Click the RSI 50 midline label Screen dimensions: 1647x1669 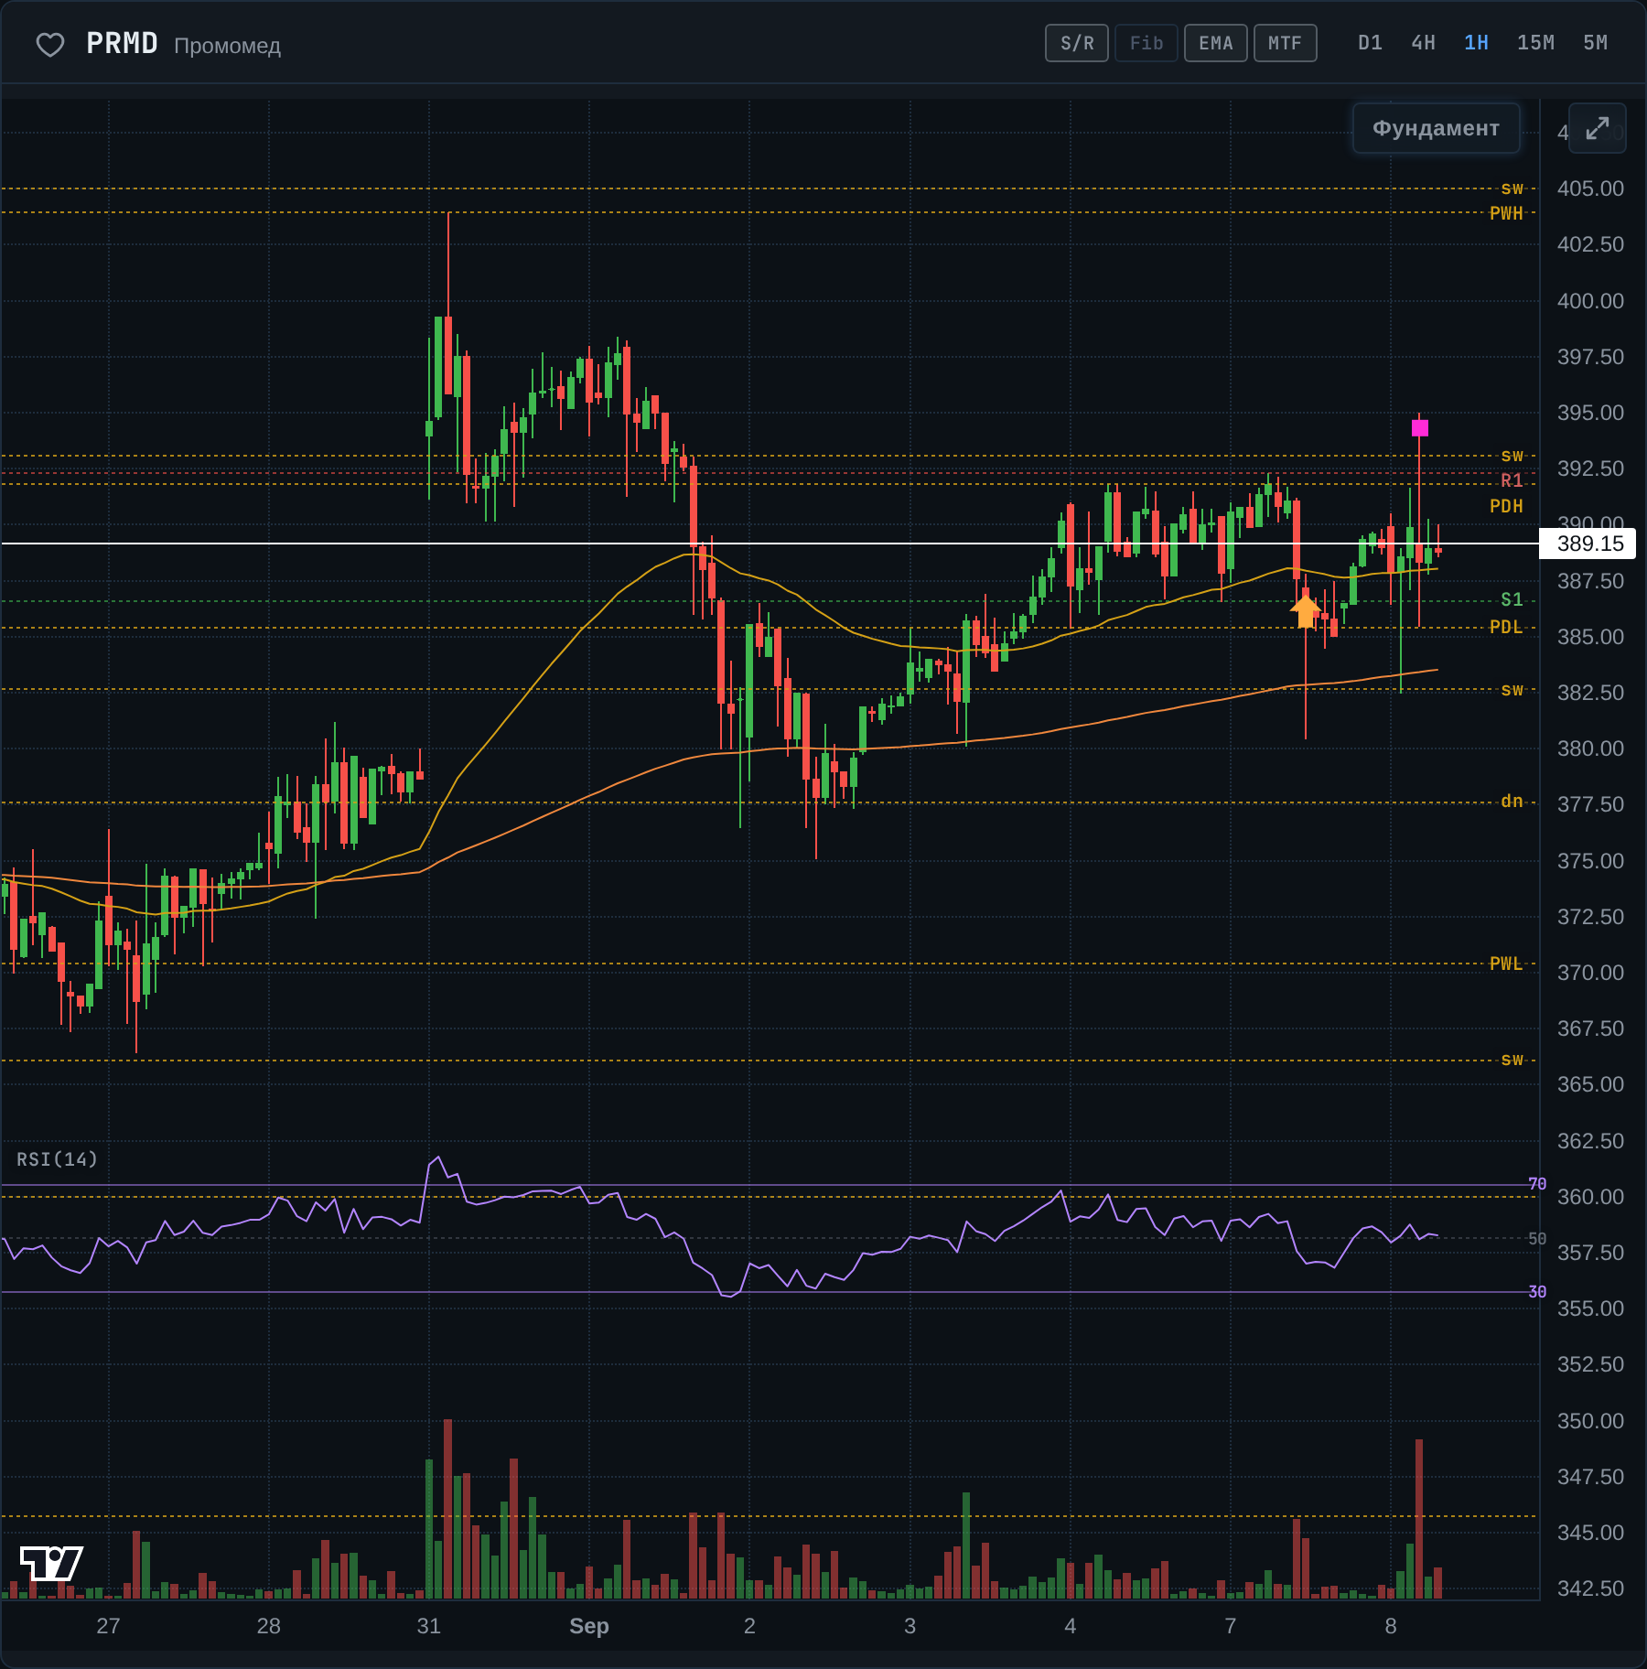[x=1537, y=1239]
